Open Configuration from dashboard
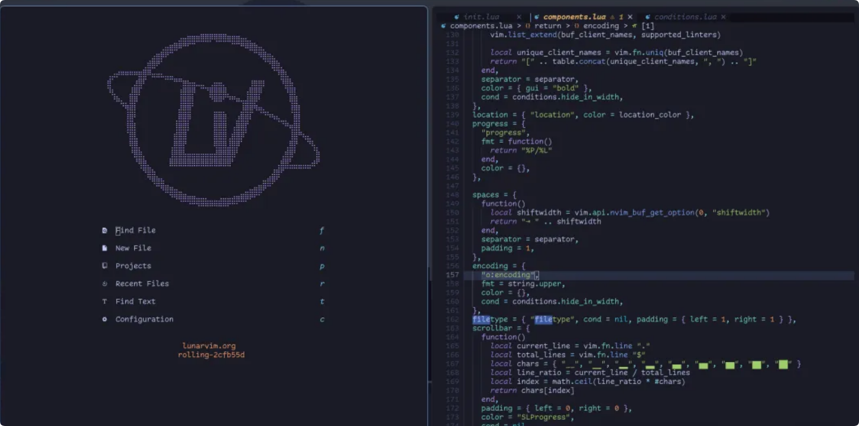 pos(144,319)
